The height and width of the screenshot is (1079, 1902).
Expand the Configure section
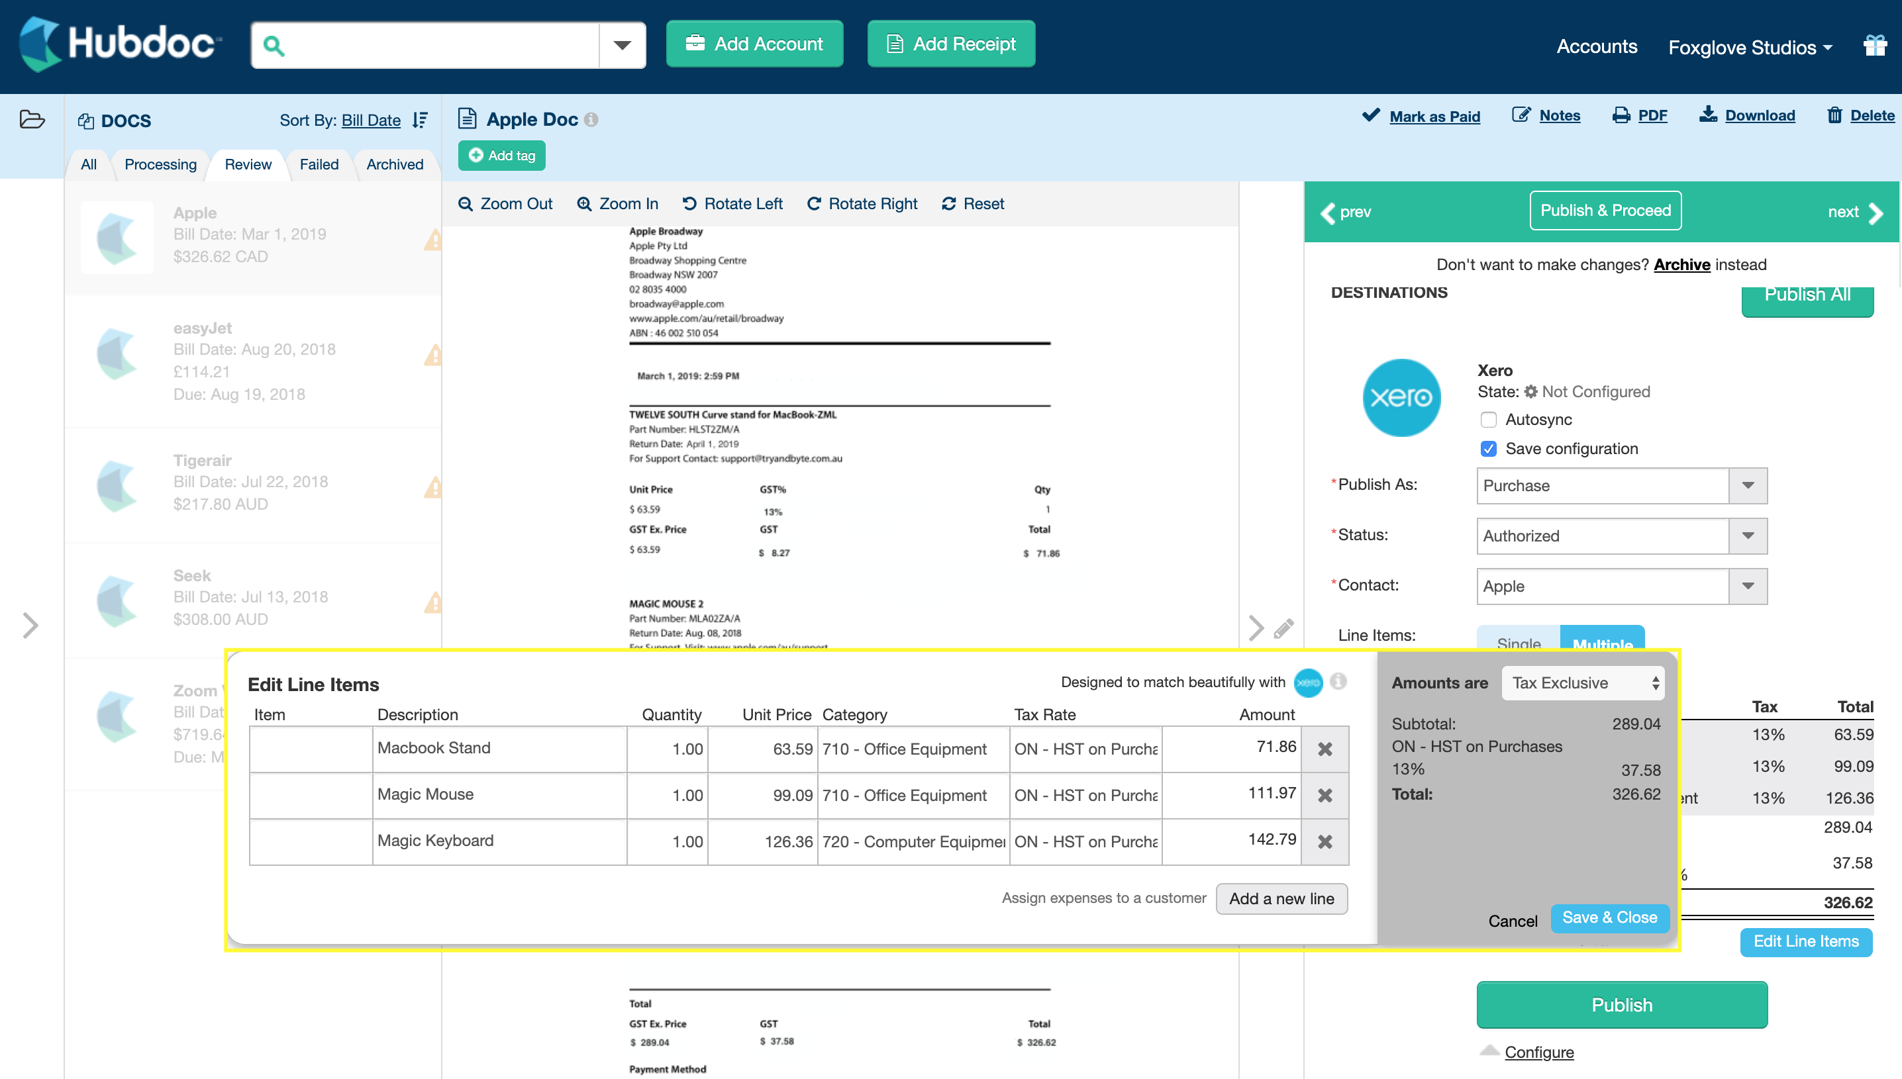click(x=1539, y=1053)
